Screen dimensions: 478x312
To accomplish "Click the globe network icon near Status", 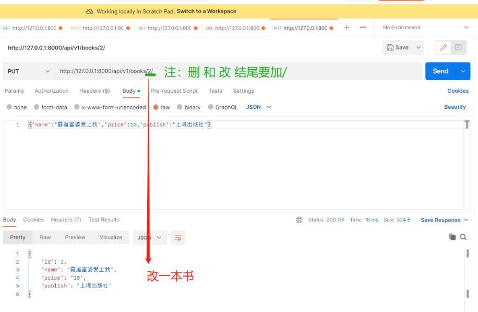I will tap(300, 220).
